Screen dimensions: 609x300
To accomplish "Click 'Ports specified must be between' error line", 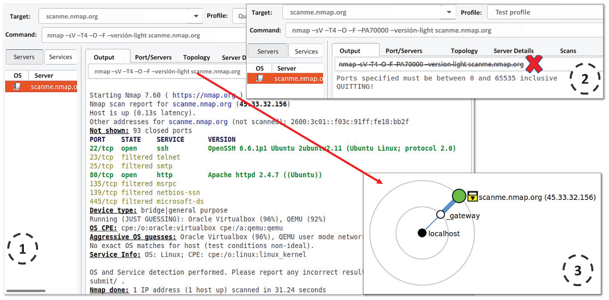I will (447, 78).
